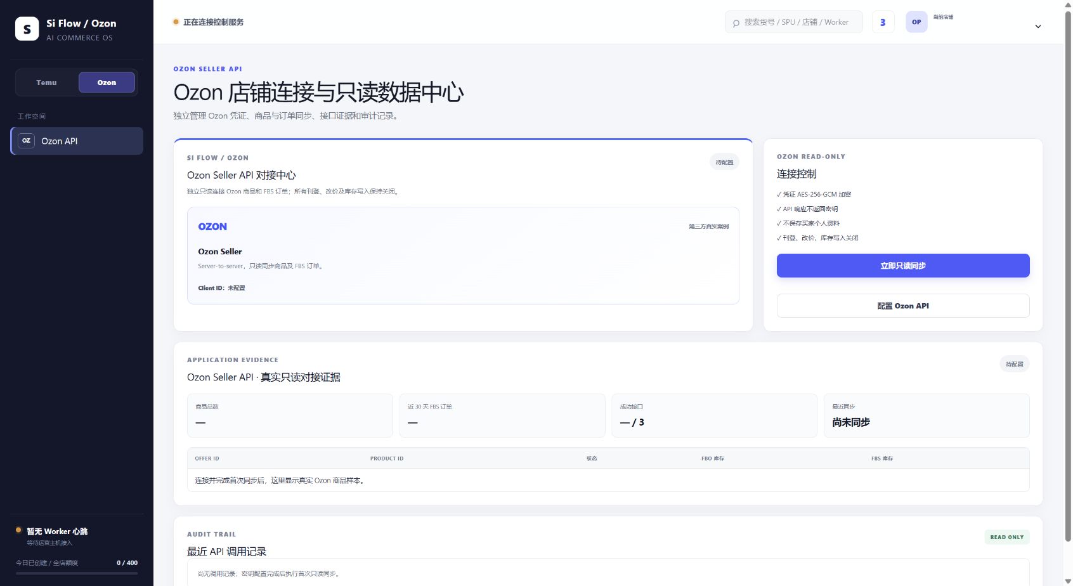
Task: Click the 0 / 400 quota value
Action: [x=127, y=563]
